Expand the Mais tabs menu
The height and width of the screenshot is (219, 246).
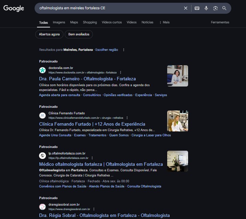pyautogui.click(x=164, y=22)
